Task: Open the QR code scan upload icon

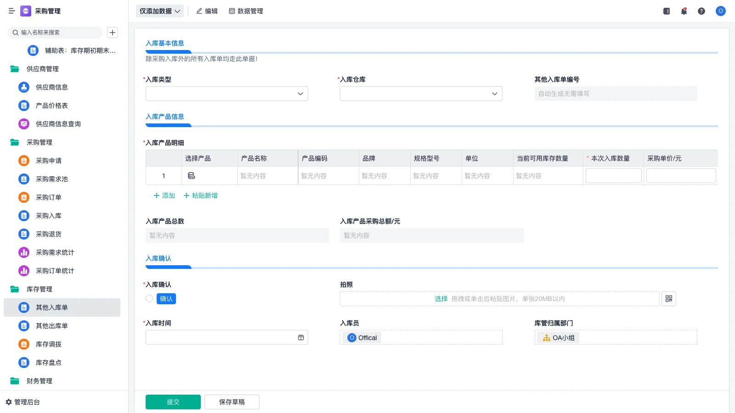Action: (x=669, y=299)
